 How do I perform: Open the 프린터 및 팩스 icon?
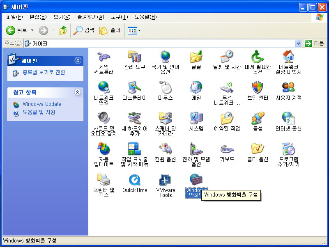(104, 180)
